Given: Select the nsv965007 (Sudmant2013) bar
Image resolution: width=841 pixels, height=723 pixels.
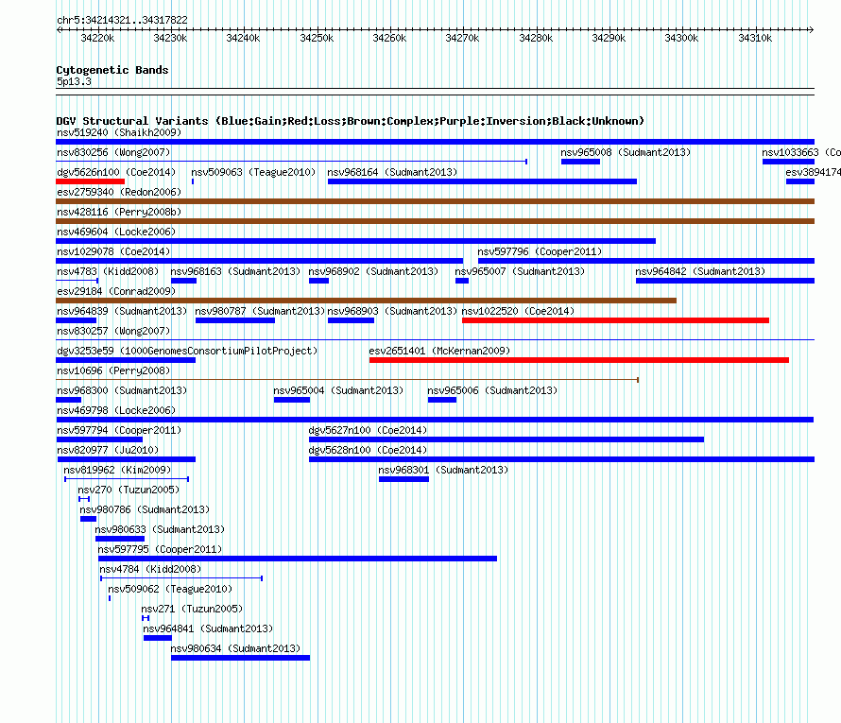Looking at the screenshot, I should point(462,281).
